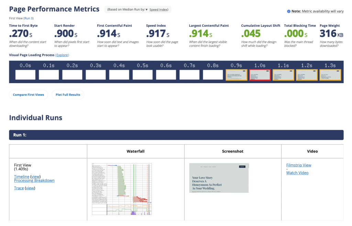Image resolution: width=352 pixels, height=226 pixels.
Task: Click the blue info icon beside Note
Action: [x=289, y=11]
